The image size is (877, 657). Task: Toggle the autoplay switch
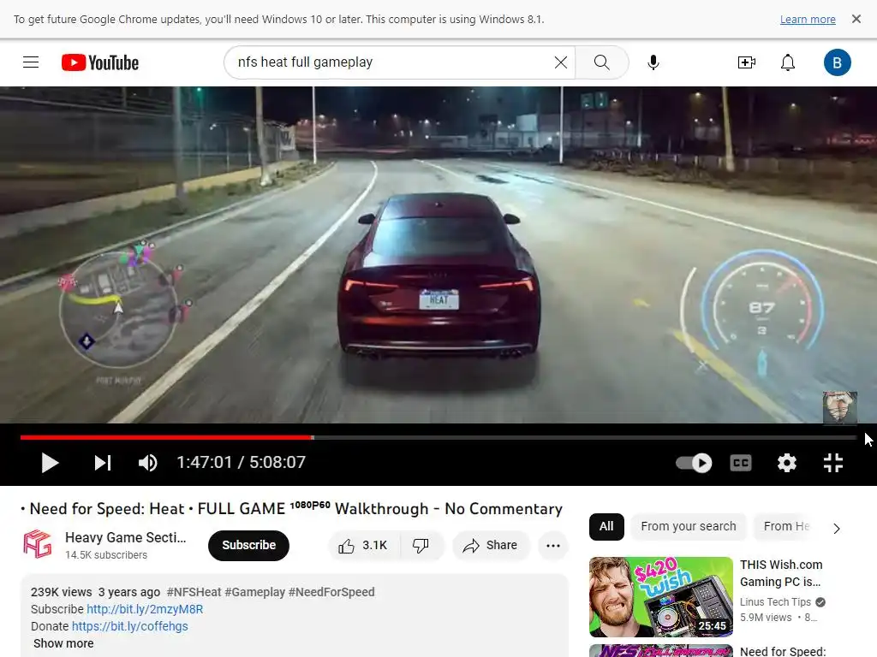click(694, 463)
